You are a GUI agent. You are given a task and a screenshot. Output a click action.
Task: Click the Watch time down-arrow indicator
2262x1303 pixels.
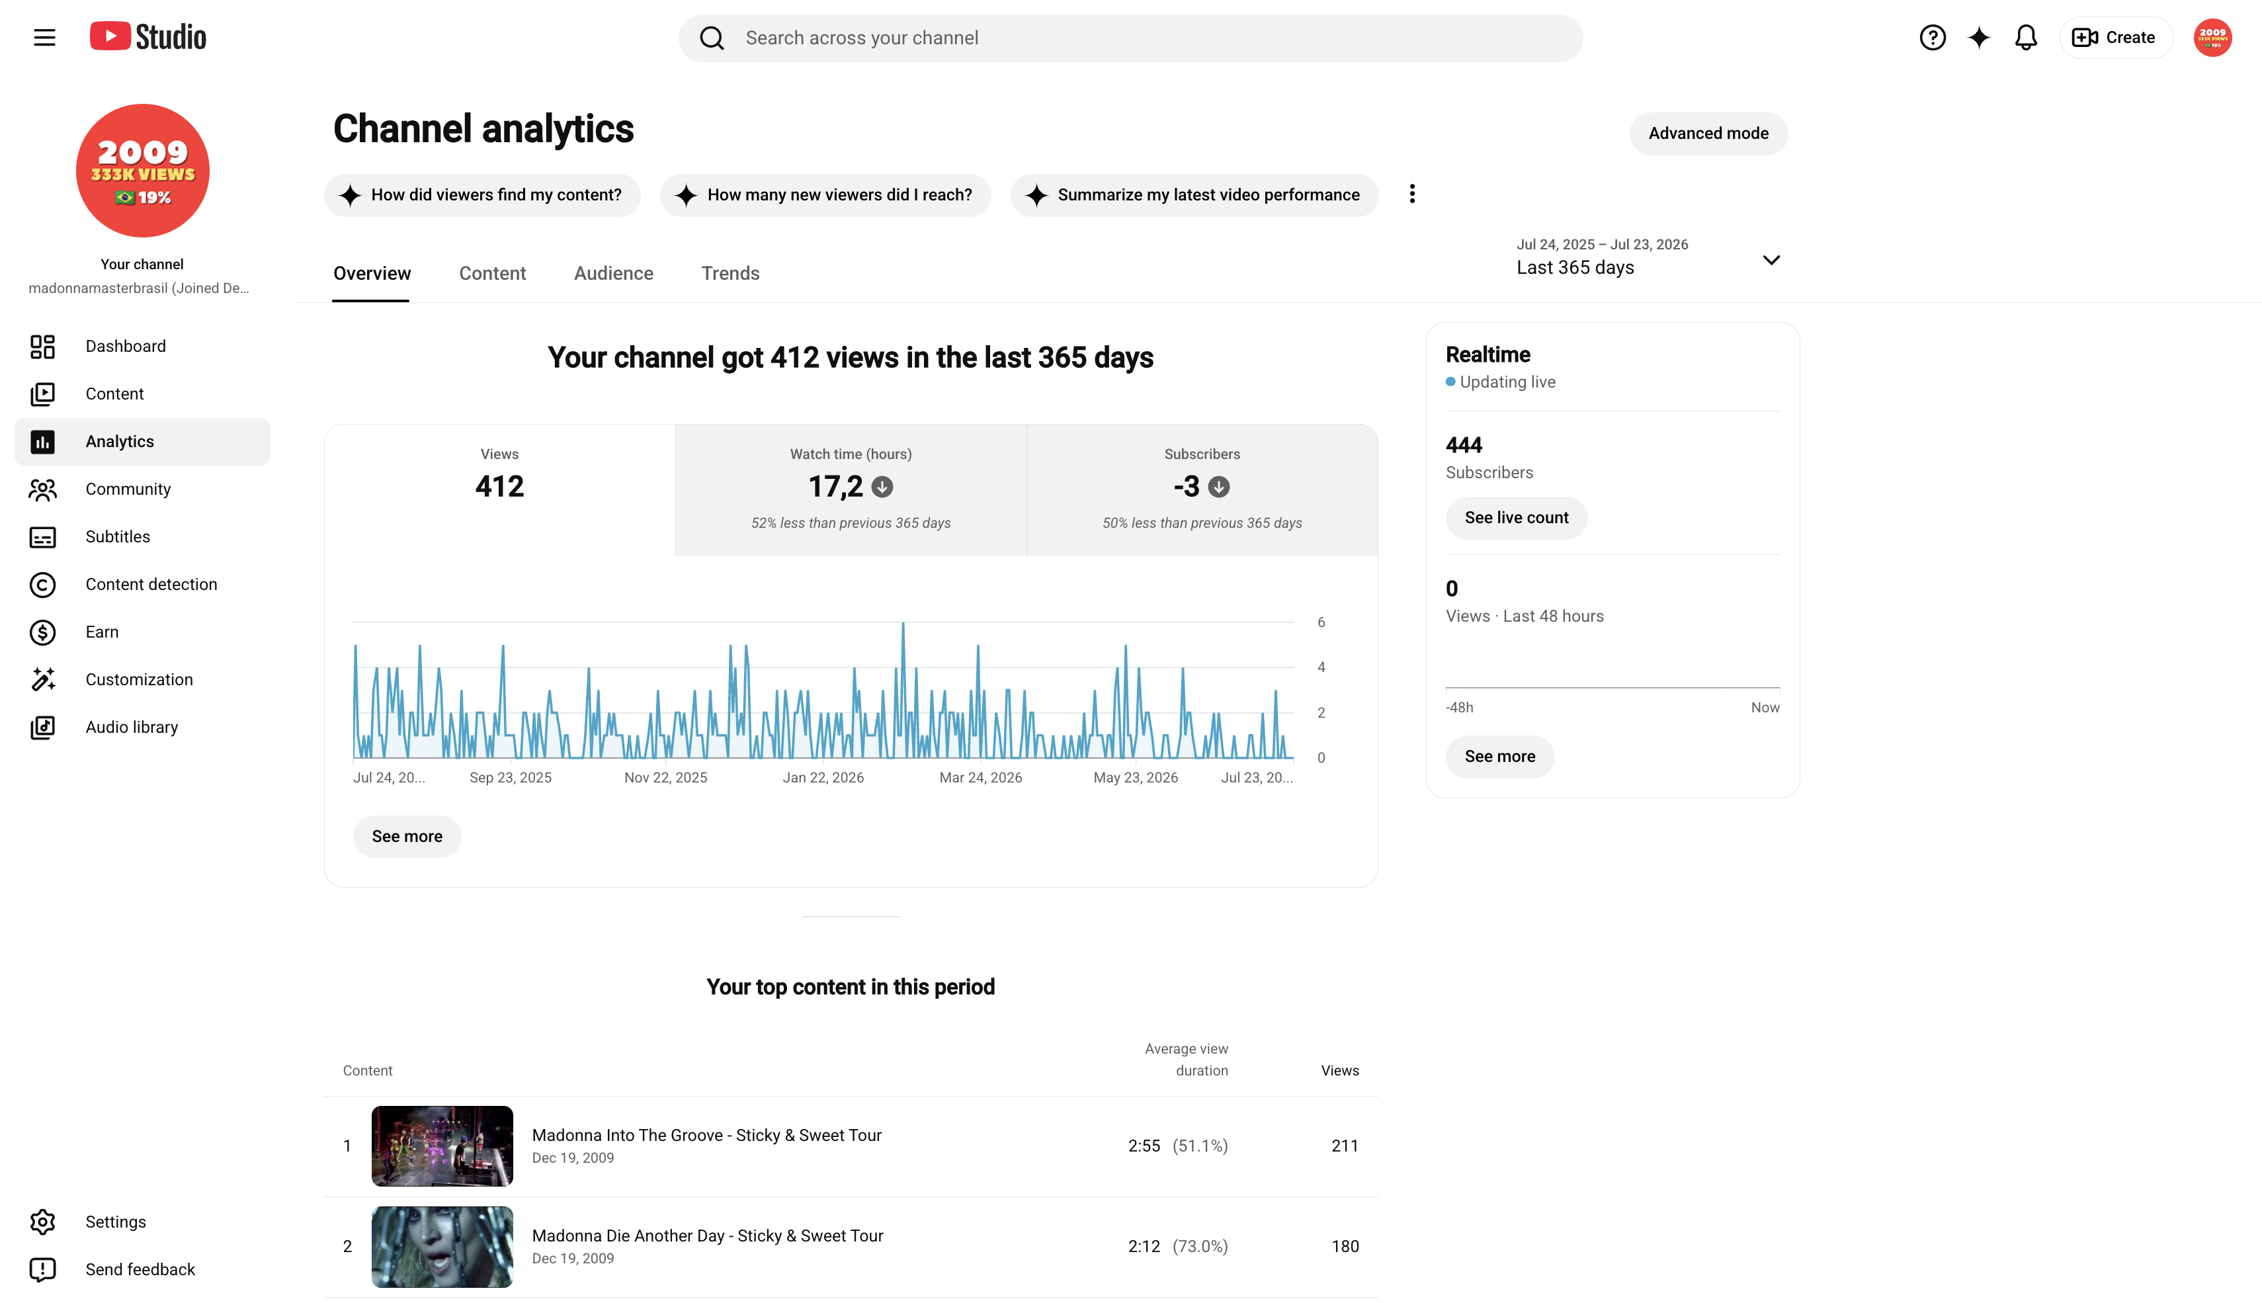pos(882,487)
